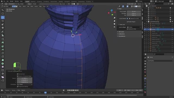Open the Lock to Object Chime dropdown
This screenshot has width=174, height=98.
(x=134, y=27)
